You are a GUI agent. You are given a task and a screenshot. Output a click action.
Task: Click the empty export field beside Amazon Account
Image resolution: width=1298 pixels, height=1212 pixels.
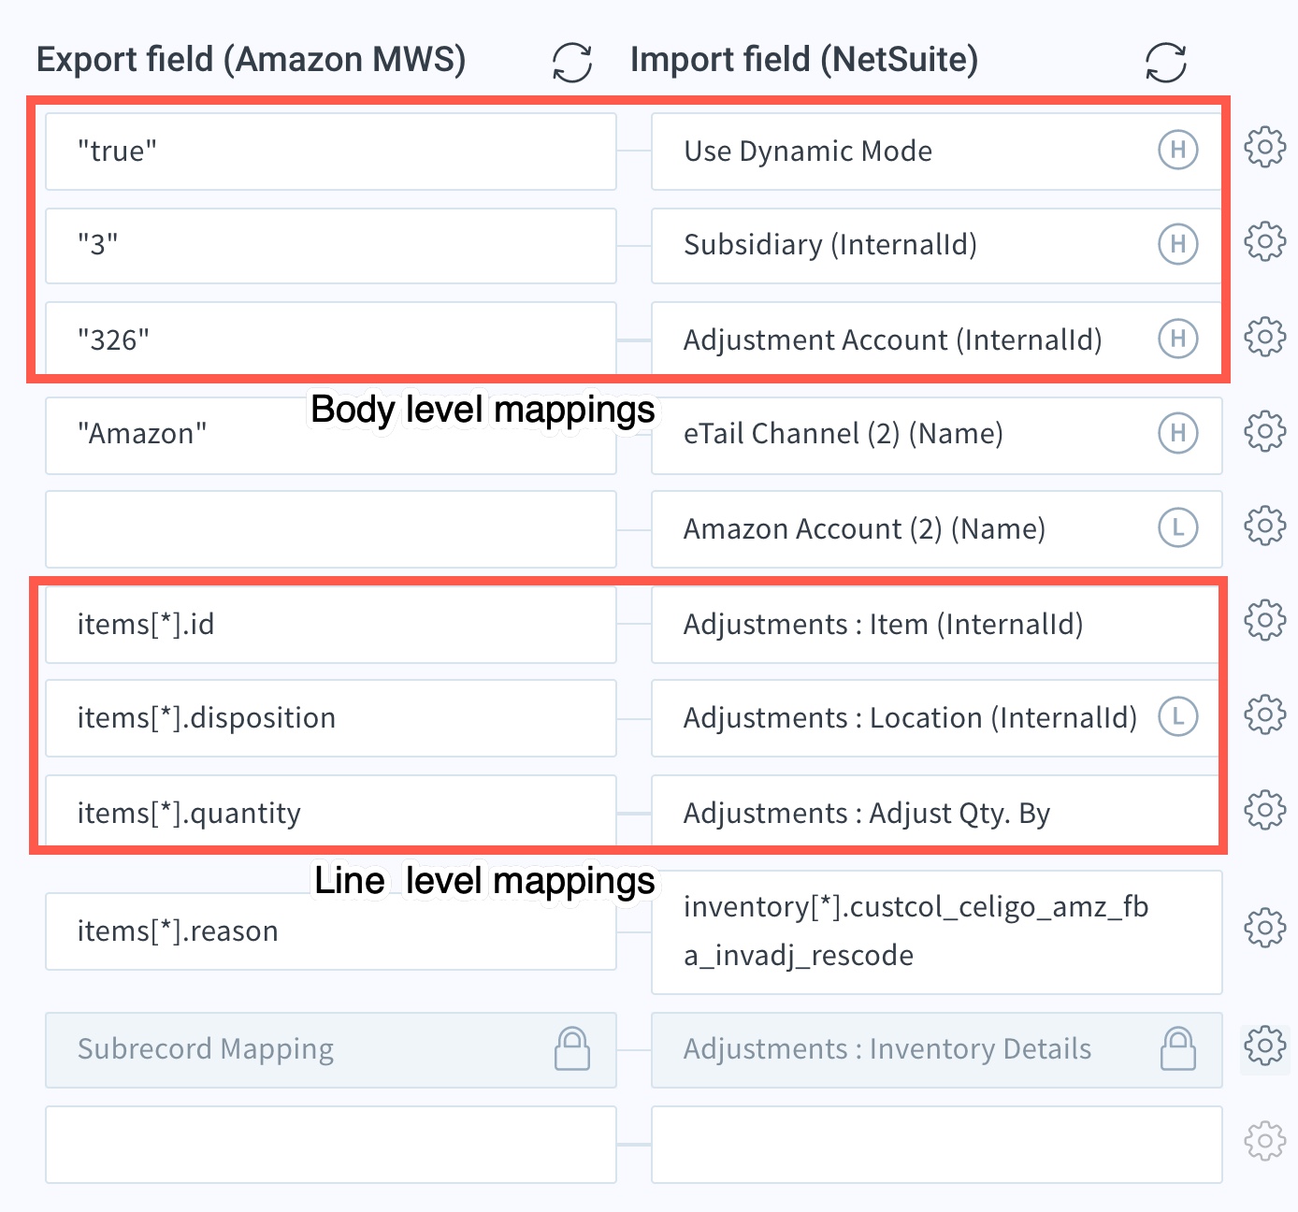[x=330, y=529]
